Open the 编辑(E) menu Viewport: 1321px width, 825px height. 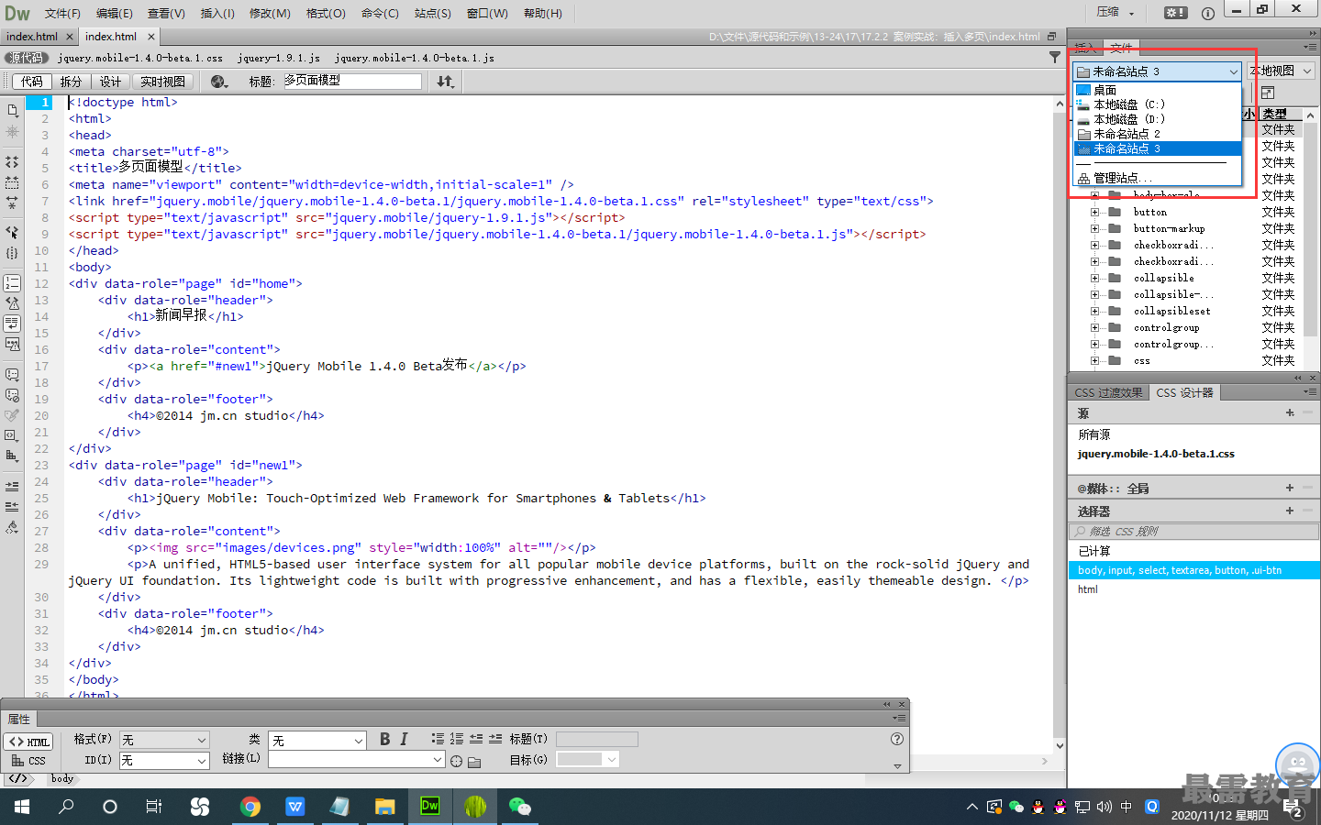click(x=114, y=13)
